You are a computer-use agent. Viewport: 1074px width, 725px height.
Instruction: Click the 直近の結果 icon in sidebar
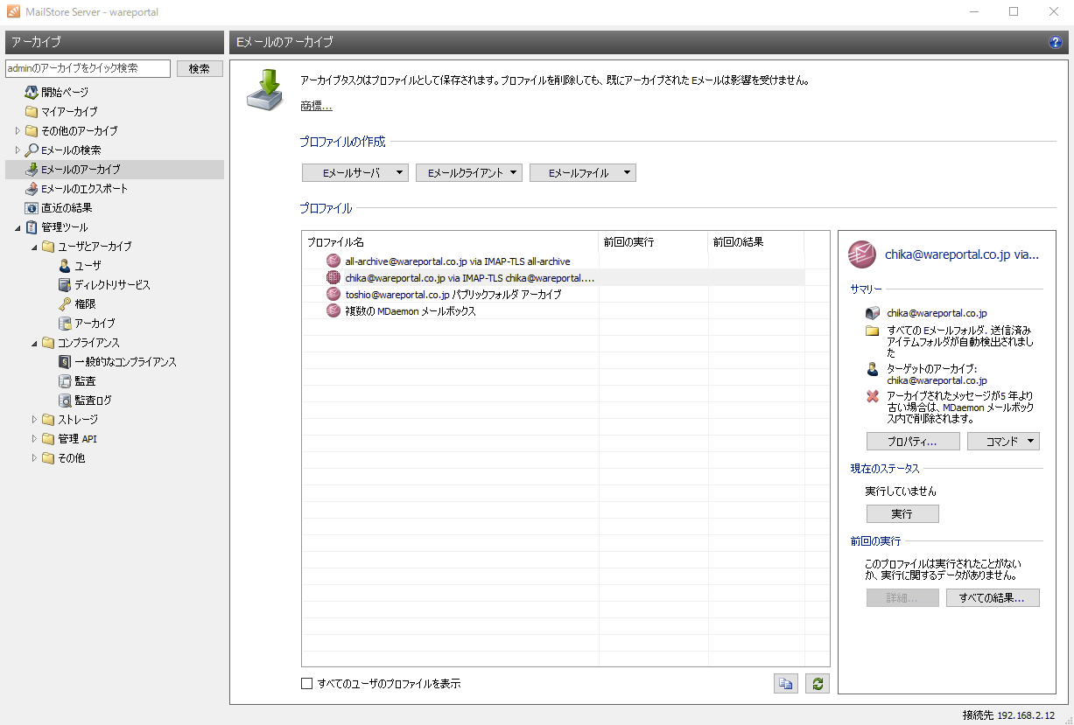tap(32, 208)
